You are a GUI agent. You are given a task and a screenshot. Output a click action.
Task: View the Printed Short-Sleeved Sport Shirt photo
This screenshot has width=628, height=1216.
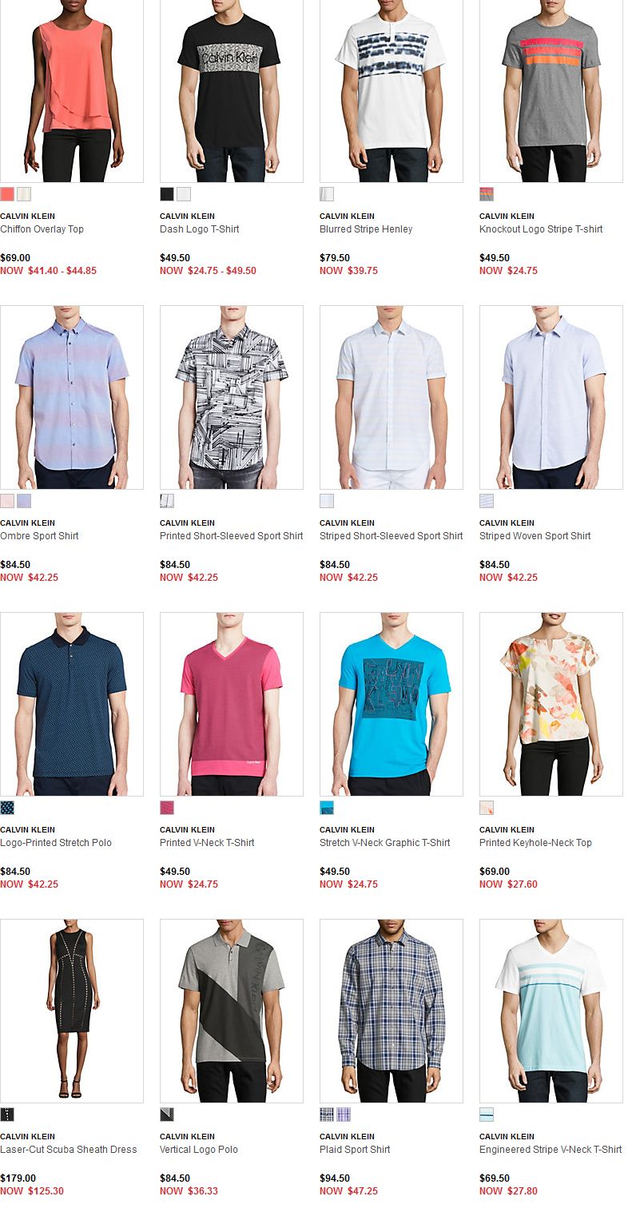point(232,397)
